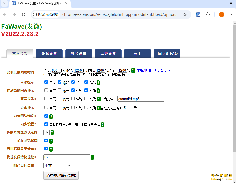Click the 快捷发微博快捷键 field
The width and height of the screenshot is (236, 183).
(67, 157)
